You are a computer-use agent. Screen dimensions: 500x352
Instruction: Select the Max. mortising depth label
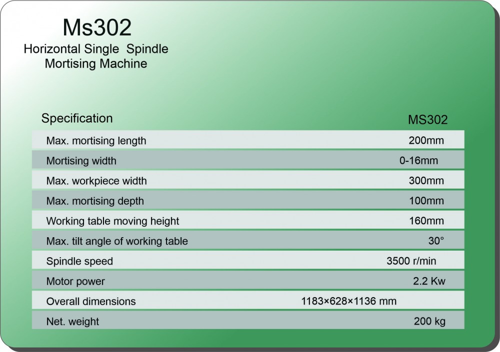[95, 201]
